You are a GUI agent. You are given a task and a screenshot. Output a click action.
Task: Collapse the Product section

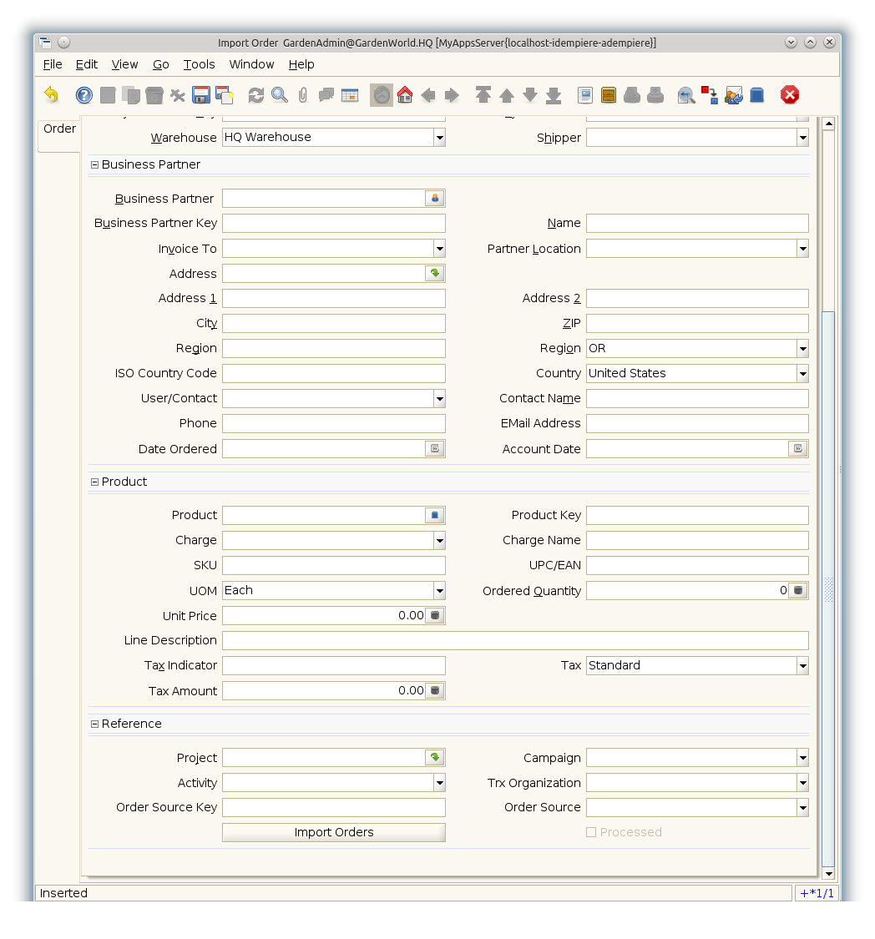94,482
